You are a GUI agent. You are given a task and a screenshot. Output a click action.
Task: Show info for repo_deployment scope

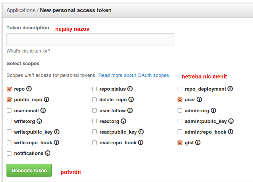pos(230,89)
